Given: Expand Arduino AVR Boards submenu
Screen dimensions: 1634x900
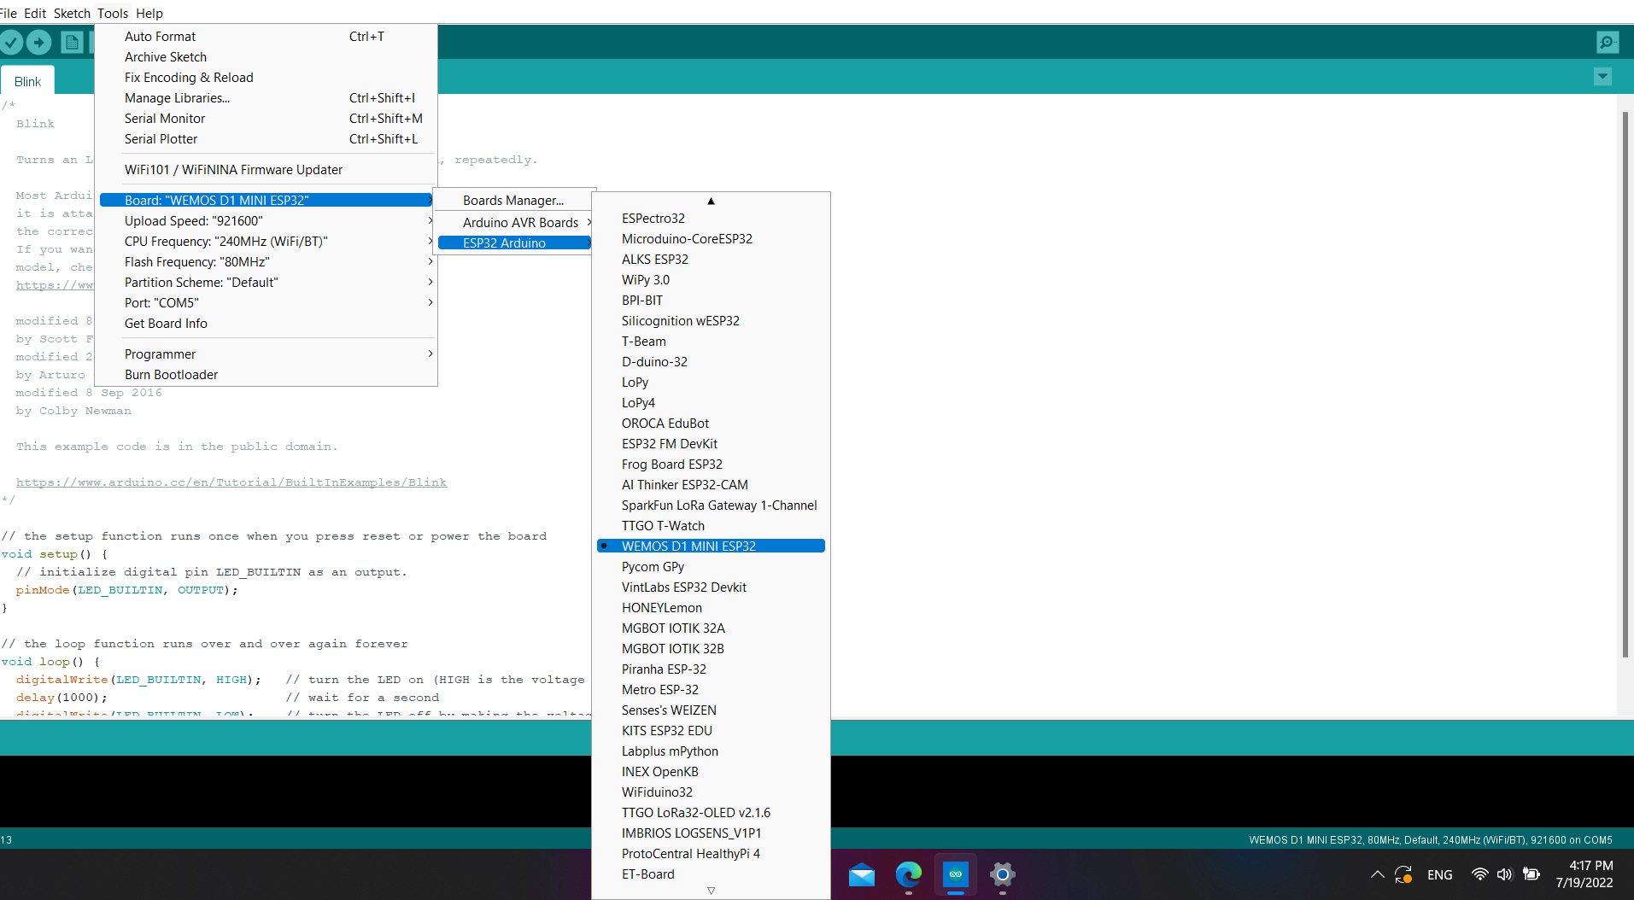Looking at the screenshot, I should 515,223.
